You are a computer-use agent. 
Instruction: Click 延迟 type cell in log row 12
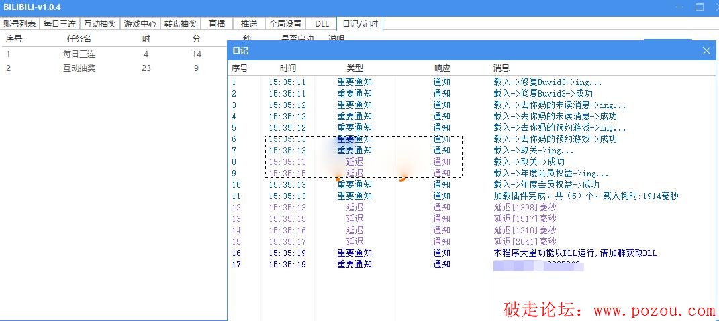coord(354,208)
